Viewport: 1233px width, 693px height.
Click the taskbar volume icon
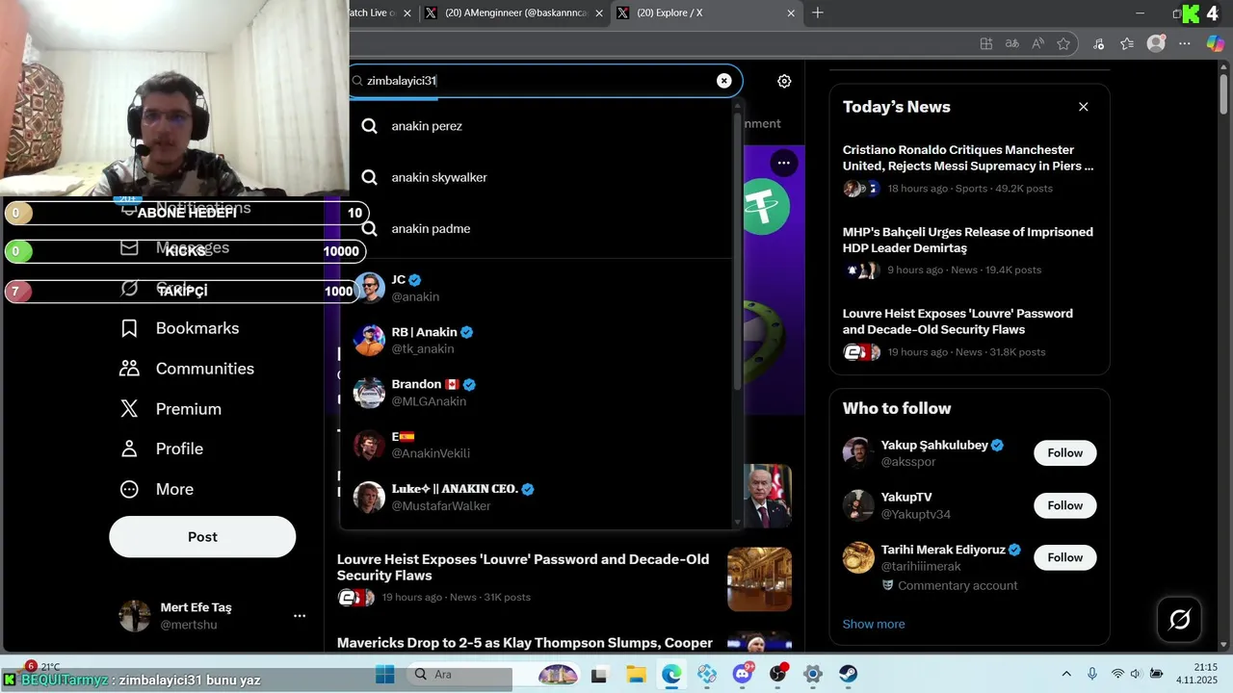point(1136,674)
